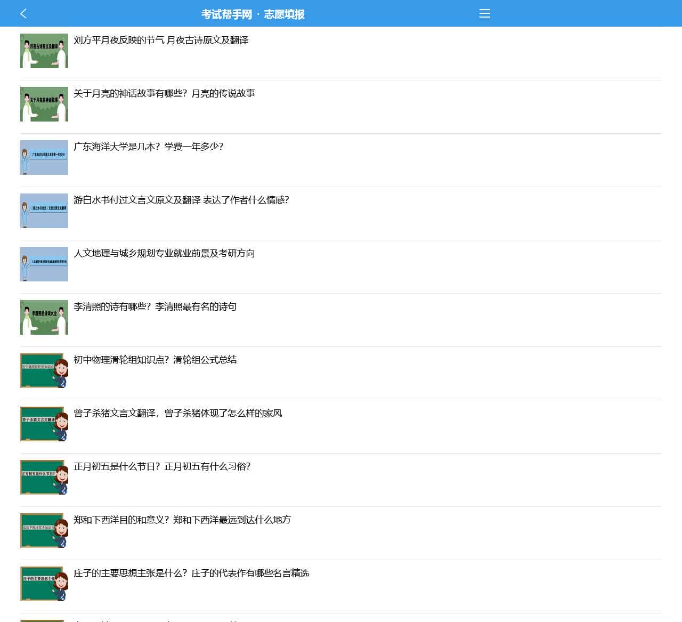This screenshot has width=682, height=622.
Task: Open thumbnail for 刘方平月夜 article
Action: 44,51
